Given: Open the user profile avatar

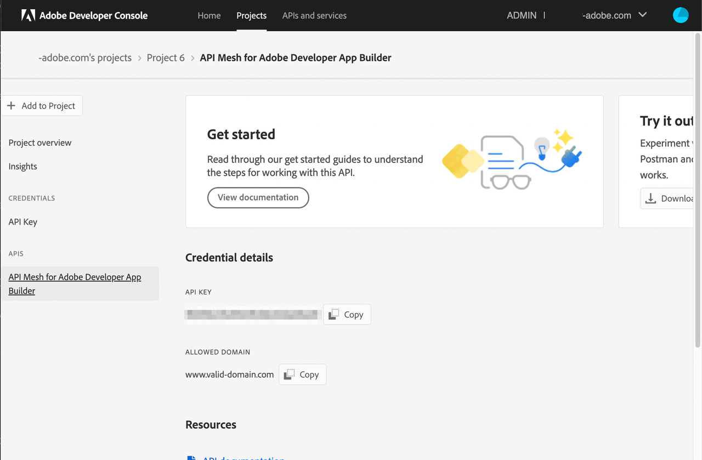Looking at the screenshot, I should pyautogui.click(x=681, y=15).
